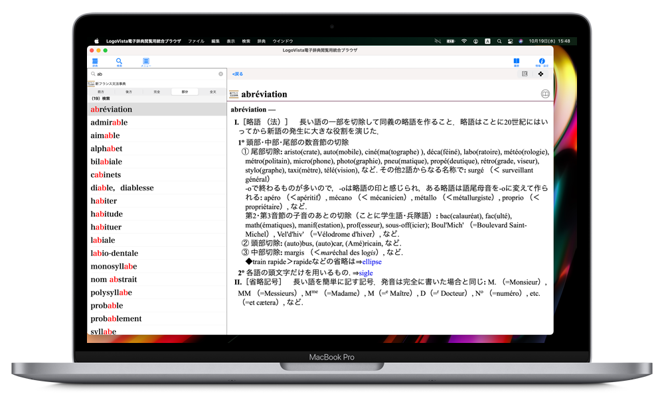Image resolution: width=664 pixels, height=398 pixels.
Task: Select monosyllabe in the results list
Action: [x=157, y=267]
